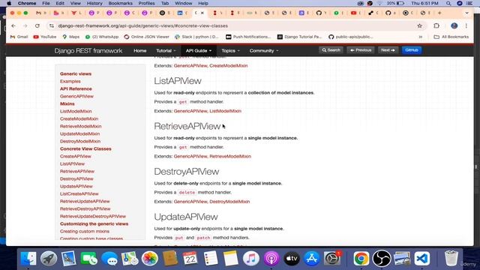Open Music app from the dock
The image size is (480, 270).
click(251, 259)
